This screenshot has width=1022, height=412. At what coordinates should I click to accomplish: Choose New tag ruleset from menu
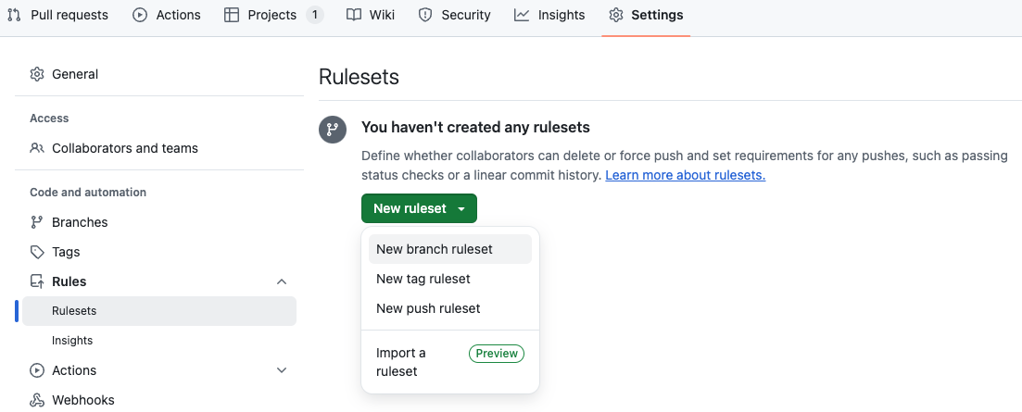423,279
